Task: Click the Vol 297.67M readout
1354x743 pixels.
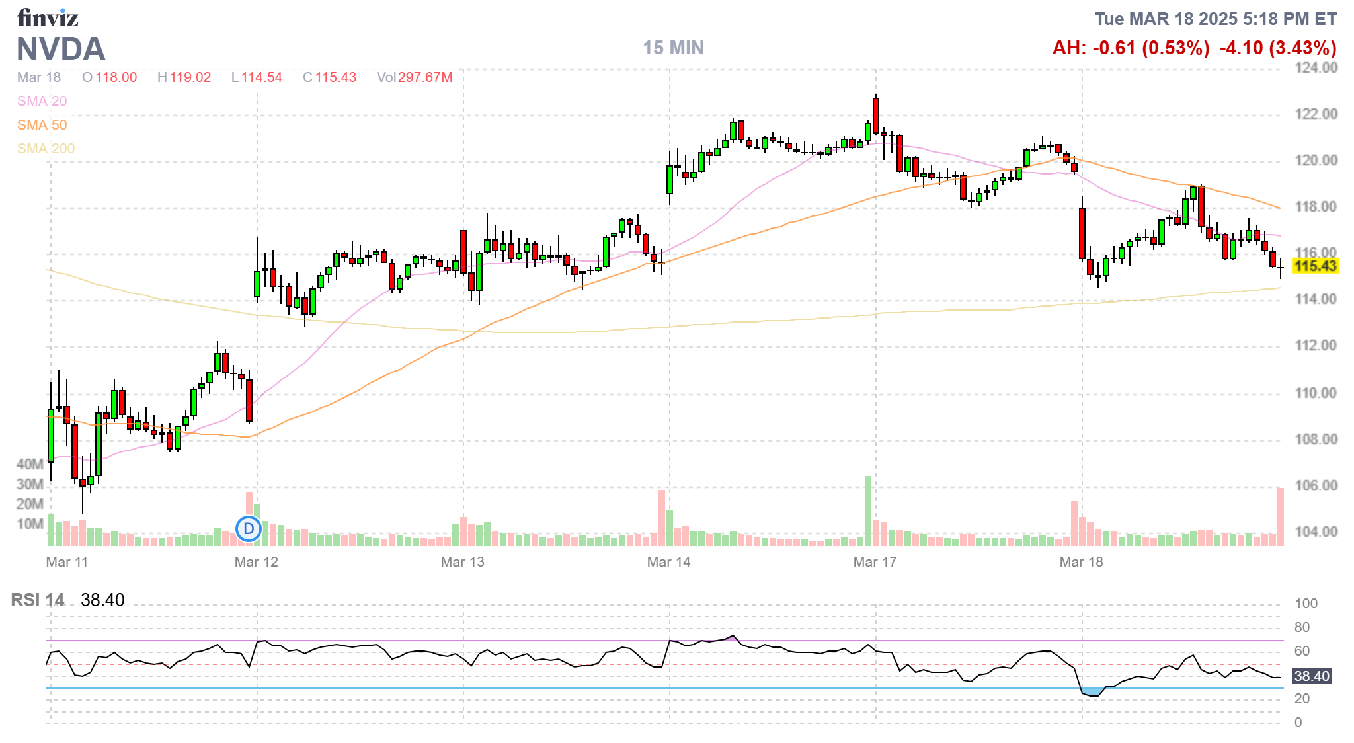Action: 415,77
